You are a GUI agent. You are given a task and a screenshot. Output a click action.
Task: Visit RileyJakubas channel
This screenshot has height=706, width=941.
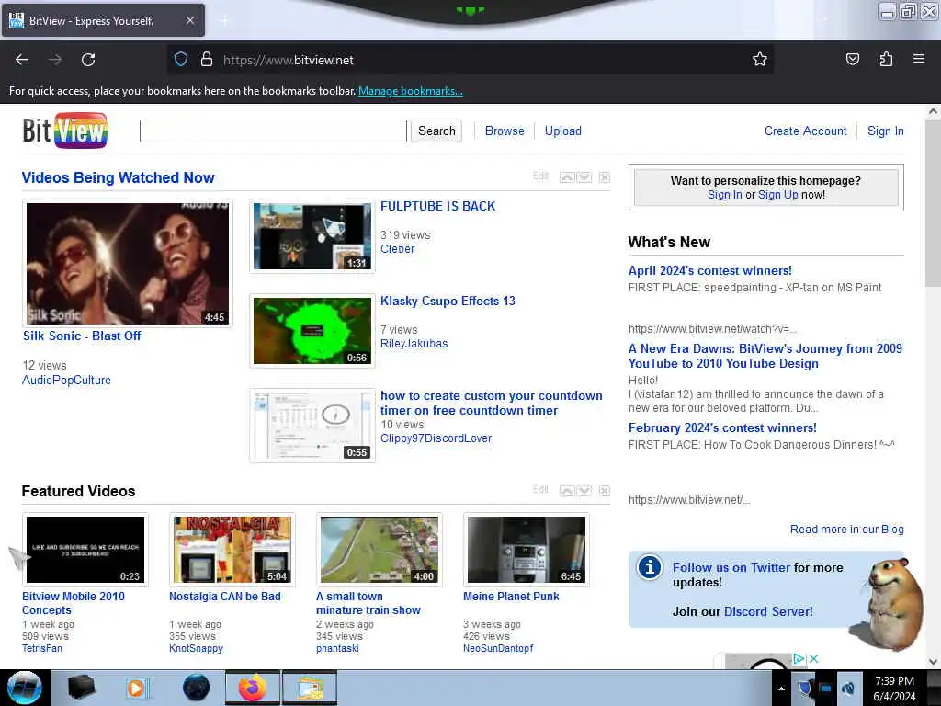tap(414, 344)
